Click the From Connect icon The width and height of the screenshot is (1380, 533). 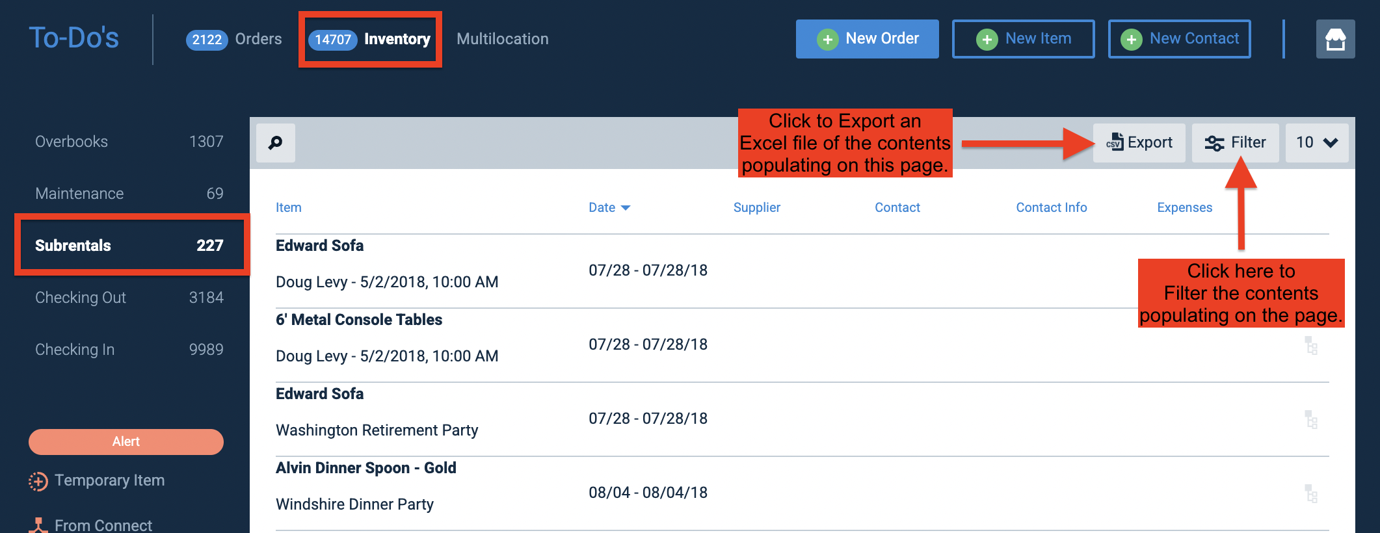(x=38, y=525)
